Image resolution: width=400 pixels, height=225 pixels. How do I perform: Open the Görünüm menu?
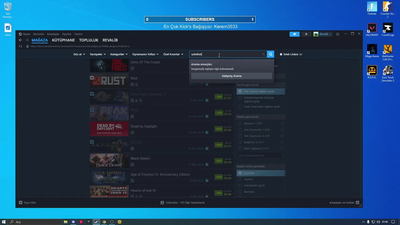[x=38, y=34]
